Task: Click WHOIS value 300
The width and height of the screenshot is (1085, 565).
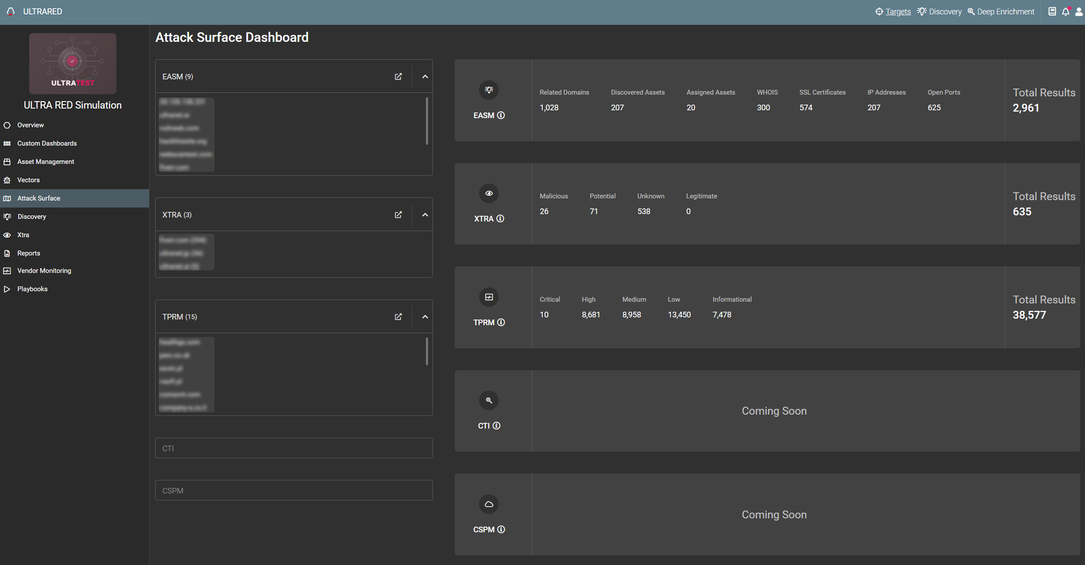Action: (763, 108)
